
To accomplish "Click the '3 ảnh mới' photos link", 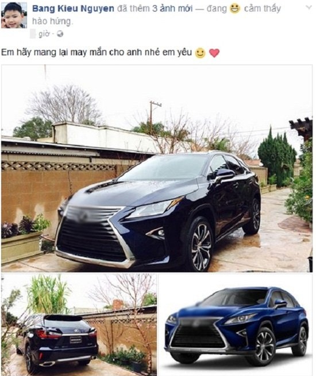I will tap(172, 9).
